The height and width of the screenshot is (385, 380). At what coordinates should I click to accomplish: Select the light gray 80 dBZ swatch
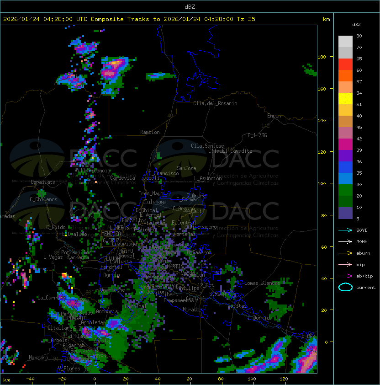(345, 41)
